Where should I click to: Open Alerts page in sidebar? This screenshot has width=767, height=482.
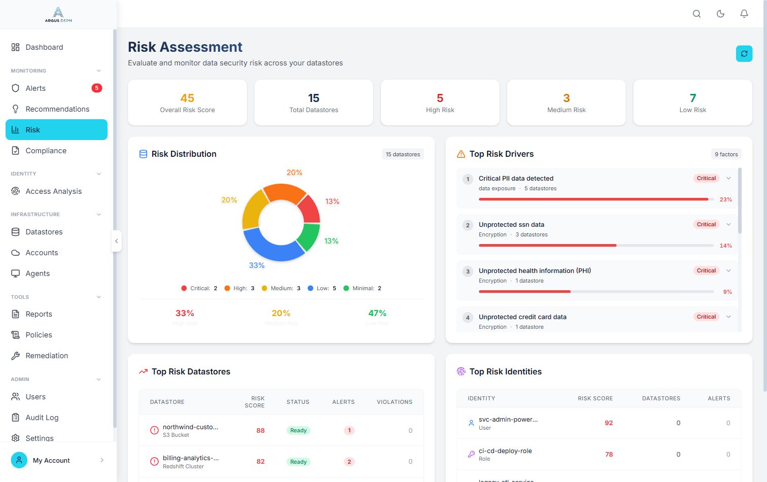pos(56,88)
